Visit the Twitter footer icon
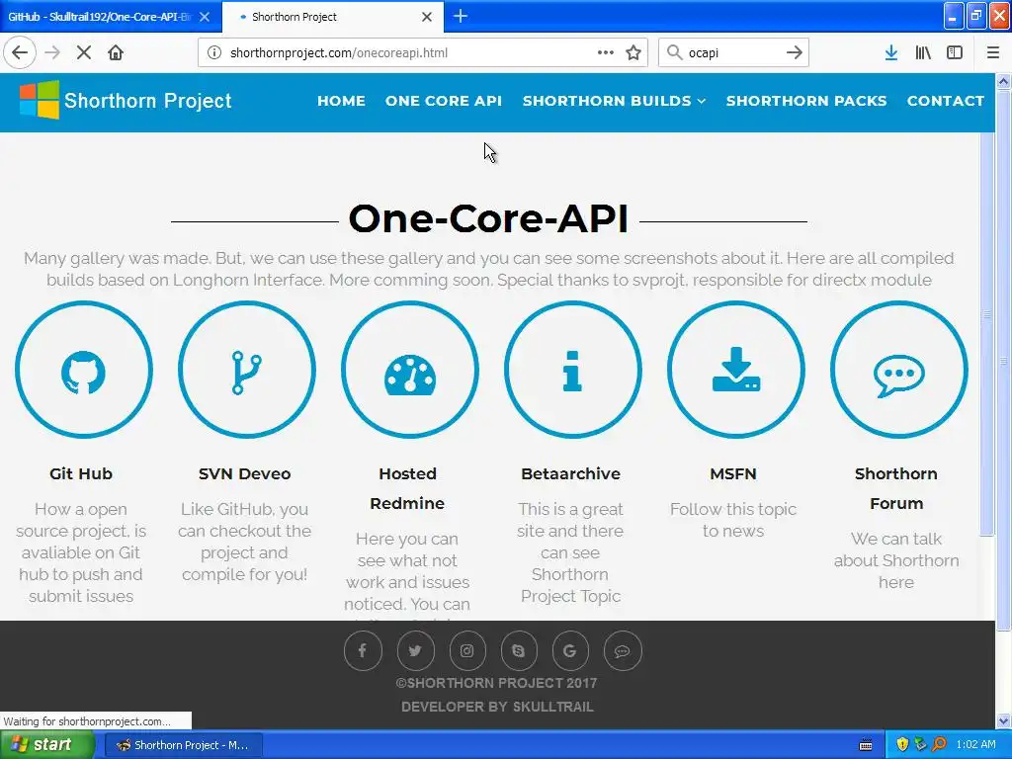This screenshot has height=759, width=1012. tap(415, 650)
